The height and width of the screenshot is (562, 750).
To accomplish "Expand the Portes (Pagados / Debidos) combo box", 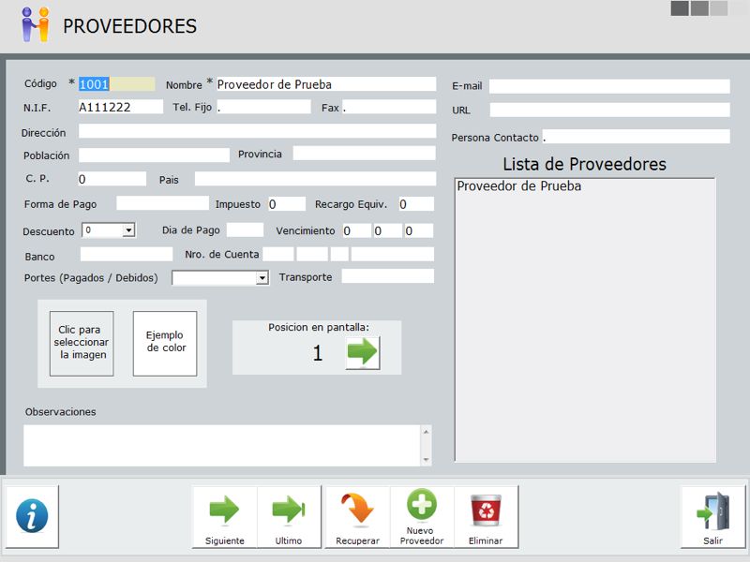I will pos(262,278).
